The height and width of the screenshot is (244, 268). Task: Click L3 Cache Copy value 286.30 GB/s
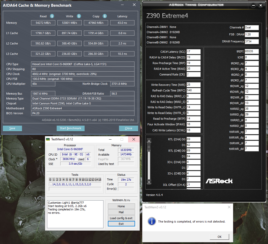pos(96,54)
